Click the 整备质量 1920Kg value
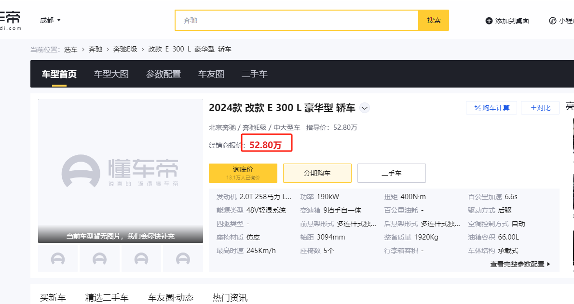Screen dimensions: 574x304 point(426,237)
